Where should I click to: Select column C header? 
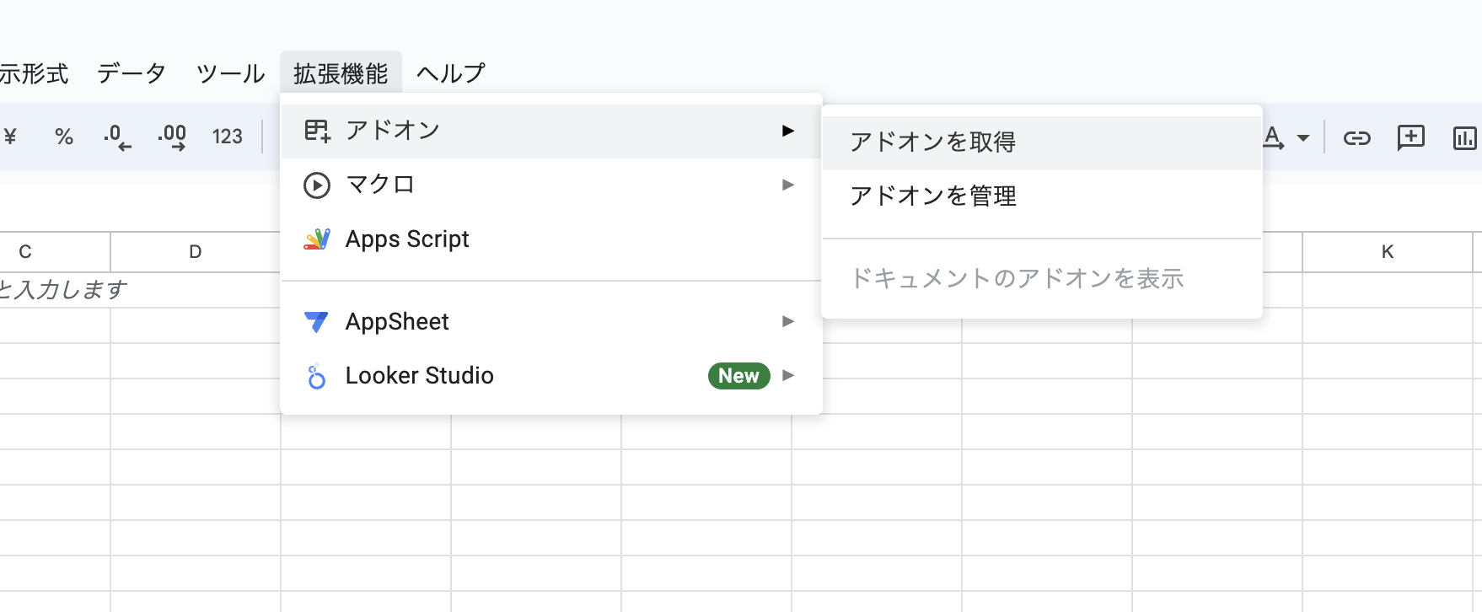coord(55,251)
